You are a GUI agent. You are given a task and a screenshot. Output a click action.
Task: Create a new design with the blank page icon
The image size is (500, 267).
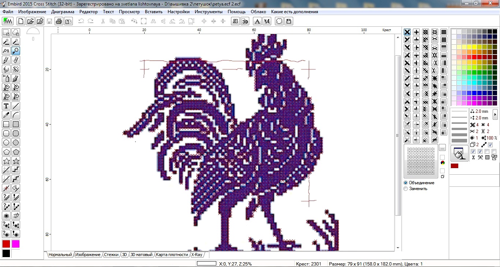point(21,21)
